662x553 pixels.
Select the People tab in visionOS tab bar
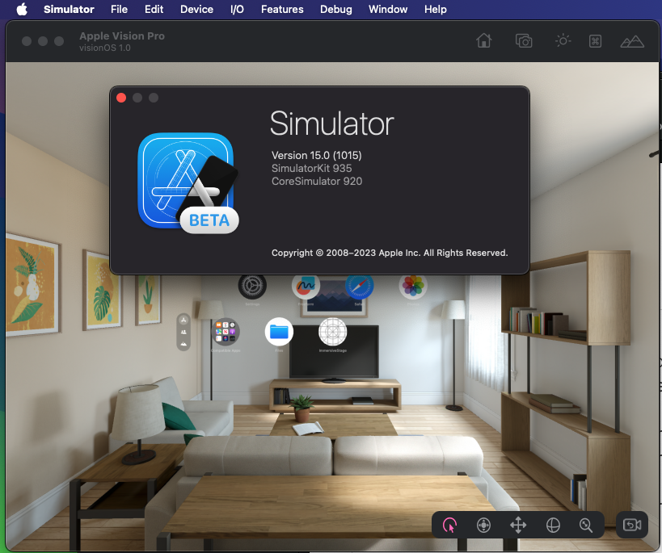coord(183,332)
